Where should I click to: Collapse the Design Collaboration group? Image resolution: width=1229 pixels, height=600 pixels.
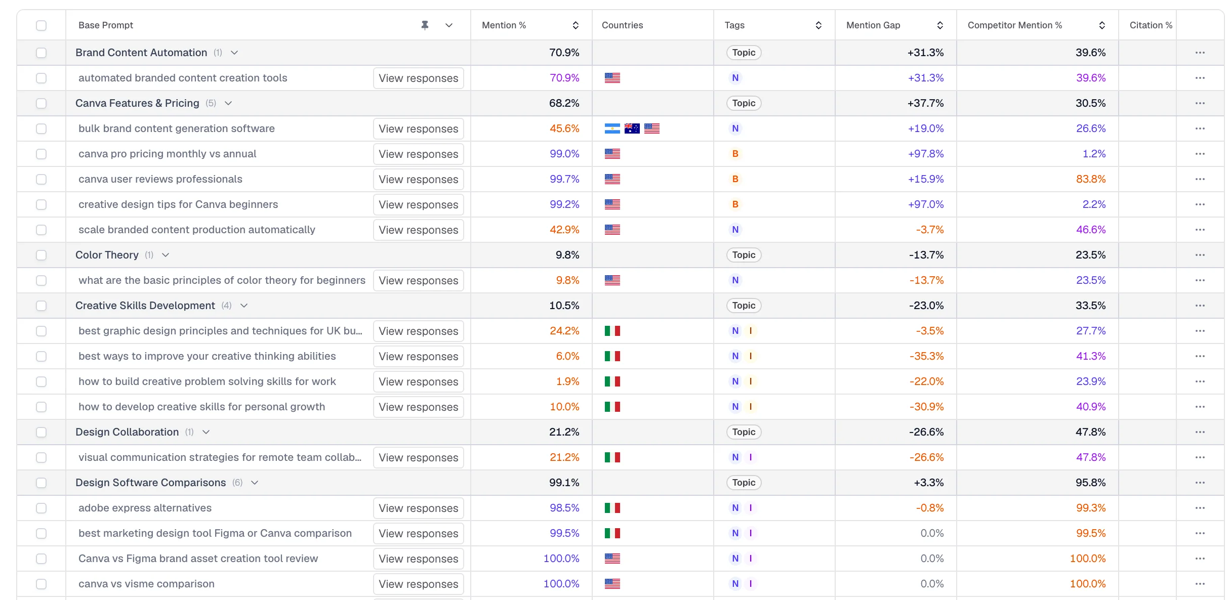pyautogui.click(x=206, y=432)
